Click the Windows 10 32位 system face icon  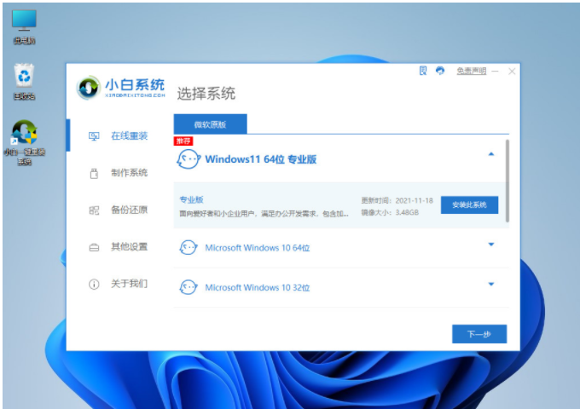click(188, 287)
